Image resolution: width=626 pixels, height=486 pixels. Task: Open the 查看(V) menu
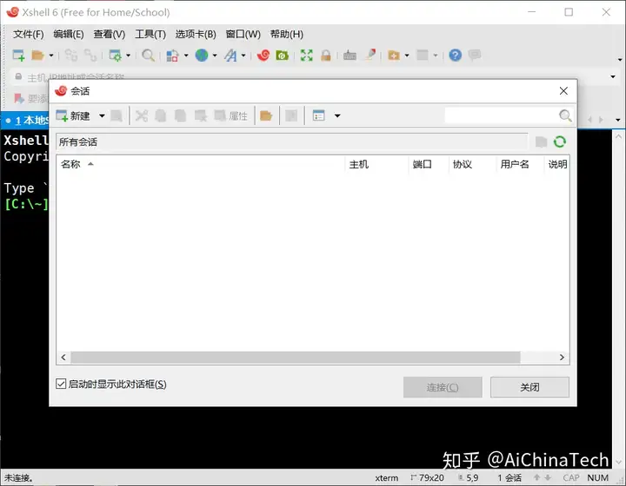tap(110, 34)
